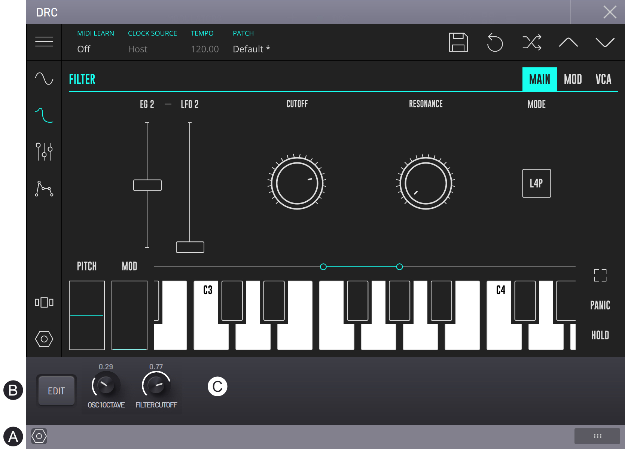Screen dimensions: 625x449
Task: Click the Pitch wheel strip
Action: click(x=87, y=315)
